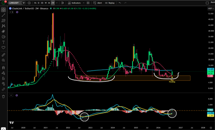Select the ruler measure tool
215x130 pixels.
click(3, 55)
